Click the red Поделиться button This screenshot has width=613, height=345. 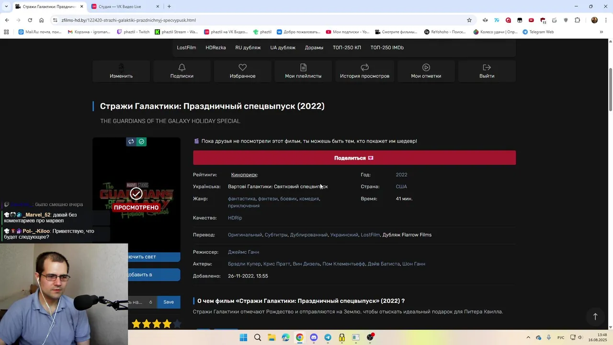pos(354,158)
